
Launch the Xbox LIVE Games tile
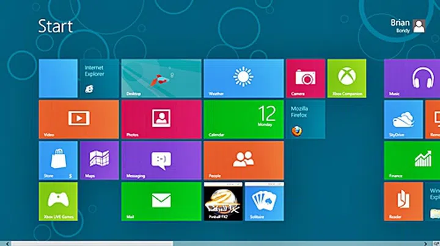coord(58,201)
